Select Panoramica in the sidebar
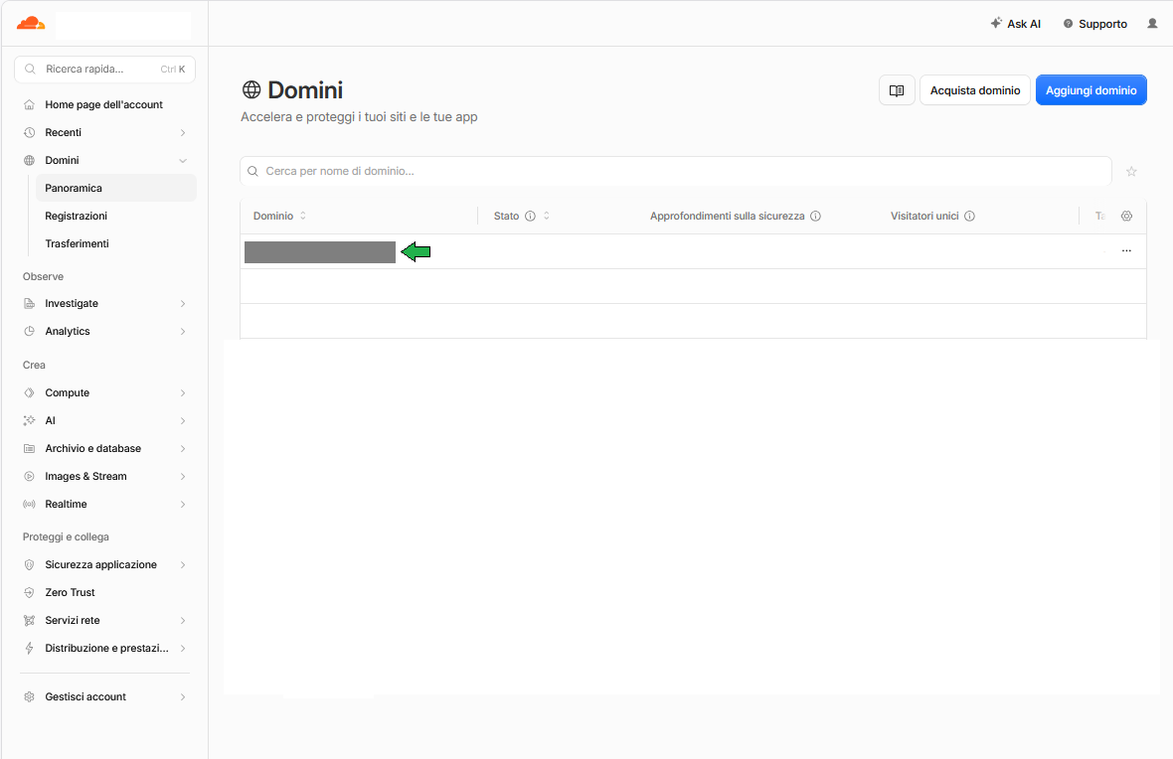1173x759 pixels. [x=115, y=188]
